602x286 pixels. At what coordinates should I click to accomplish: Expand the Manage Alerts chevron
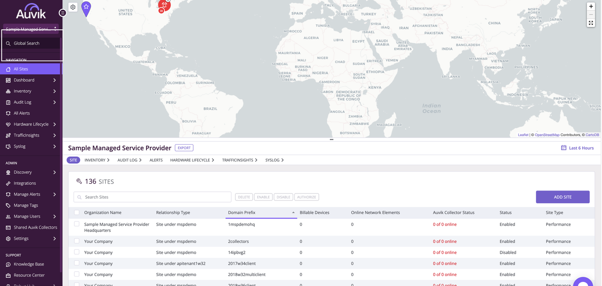[55, 194]
